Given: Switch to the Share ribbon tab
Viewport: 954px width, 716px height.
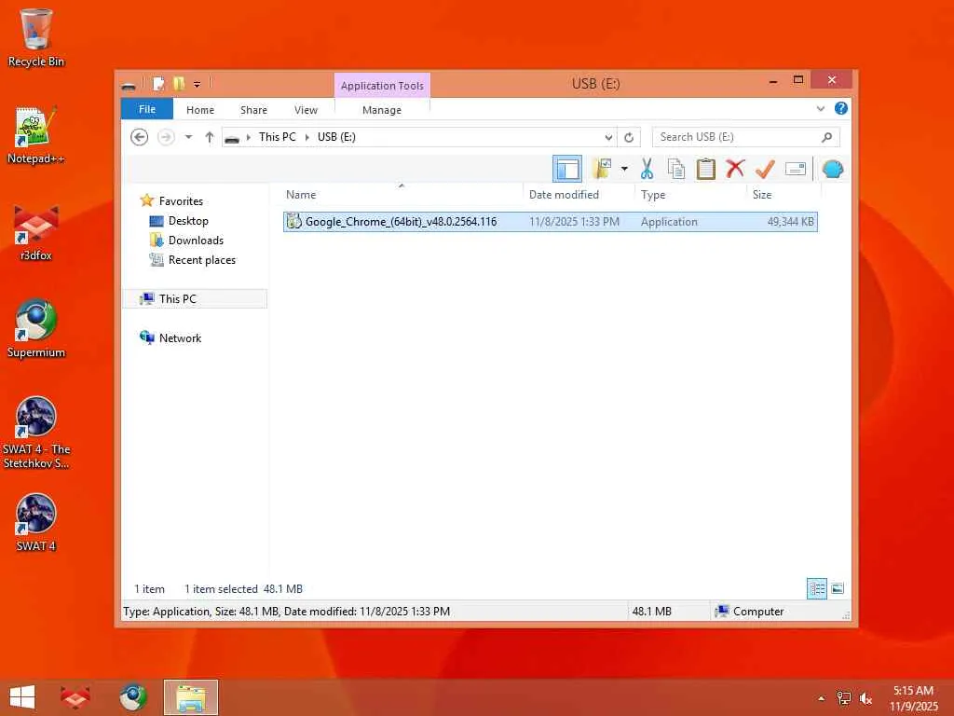Looking at the screenshot, I should 253,110.
